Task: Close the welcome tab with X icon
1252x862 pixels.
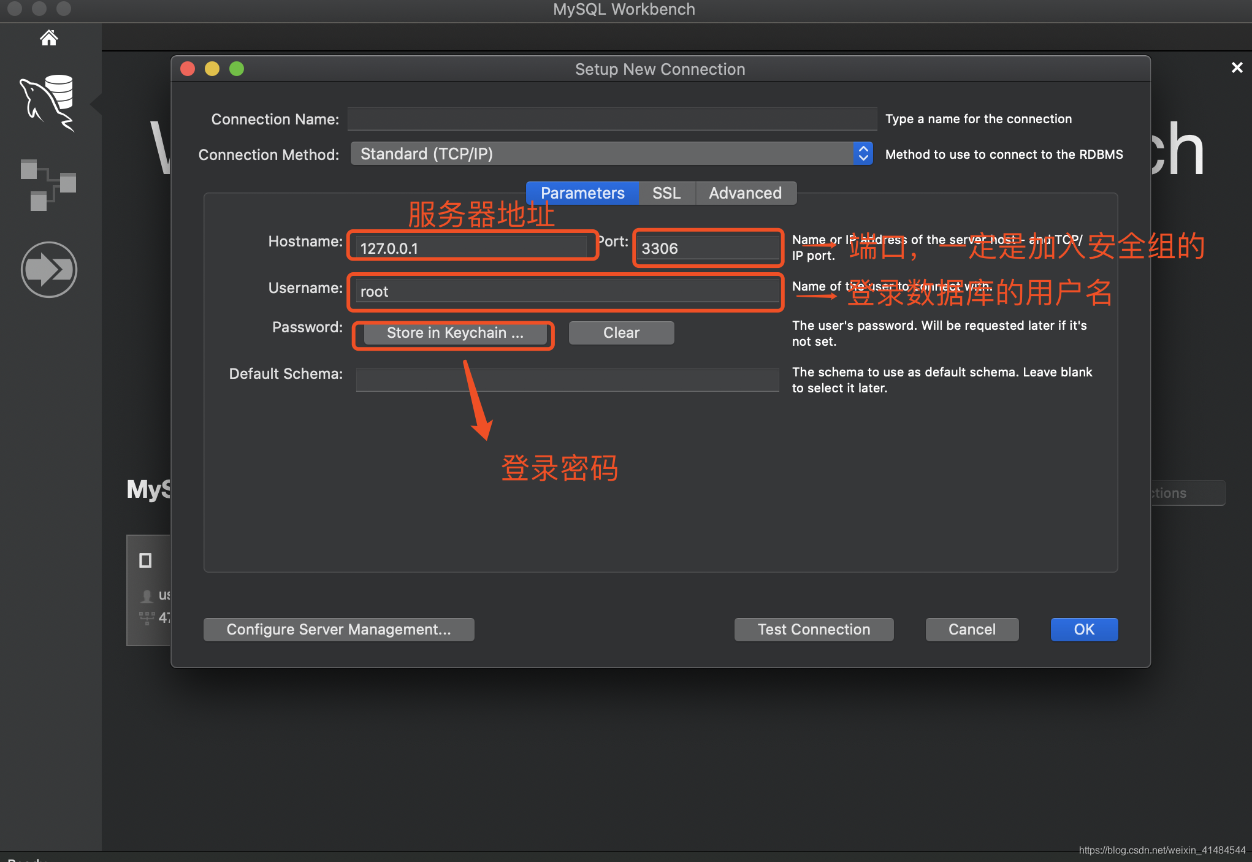Action: coord(1237,67)
